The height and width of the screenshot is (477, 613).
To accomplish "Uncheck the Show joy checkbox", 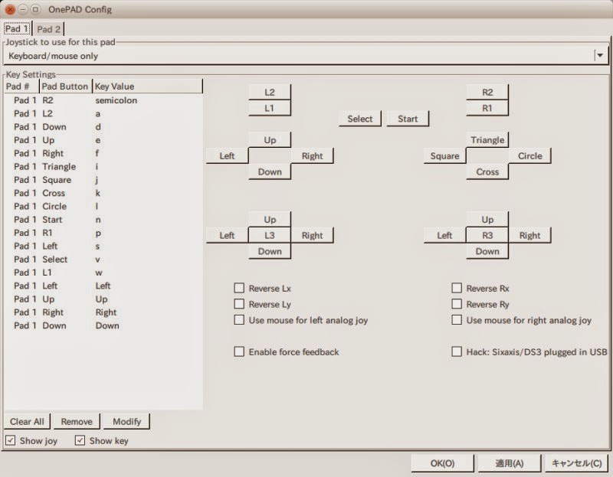I will click(11, 441).
